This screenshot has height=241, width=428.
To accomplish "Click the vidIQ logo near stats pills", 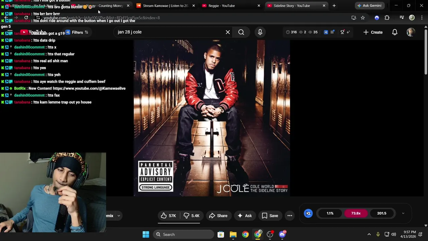I will click(x=308, y=213).
